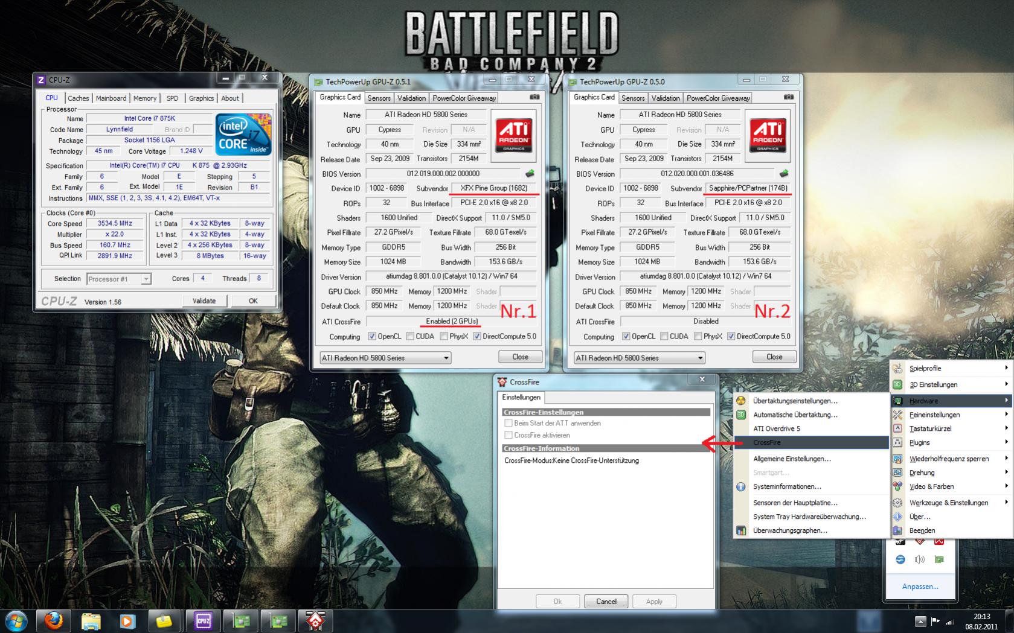This screenshot has height=633, width=1014.
Task: Open the Windows Start menu
Action: point(16,621)
